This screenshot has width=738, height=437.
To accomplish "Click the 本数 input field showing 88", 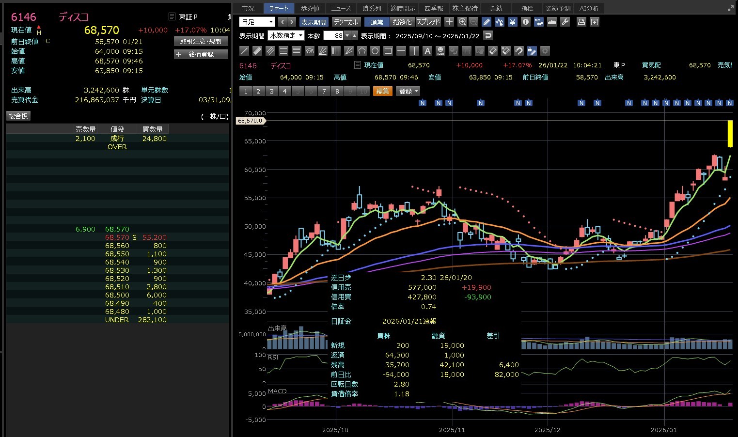I will pyautogui.click(x=333, y=35).
